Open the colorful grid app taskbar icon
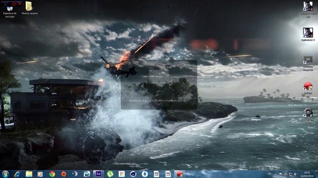Screen dimensions: 318x178 (x=122, y=174)
